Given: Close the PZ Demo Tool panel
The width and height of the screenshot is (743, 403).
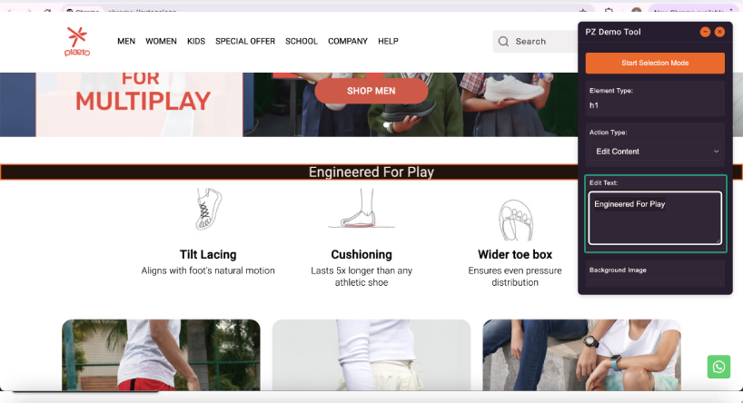Looking at the screenshot, I should coord(719,32).
